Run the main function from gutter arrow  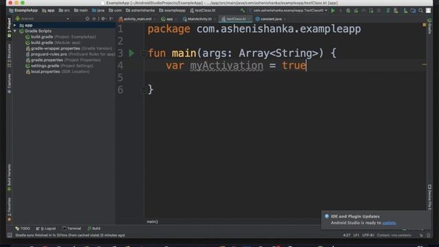pos(131,53)
